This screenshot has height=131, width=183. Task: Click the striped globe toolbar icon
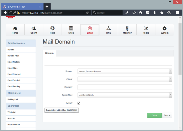tap(169, 13)
